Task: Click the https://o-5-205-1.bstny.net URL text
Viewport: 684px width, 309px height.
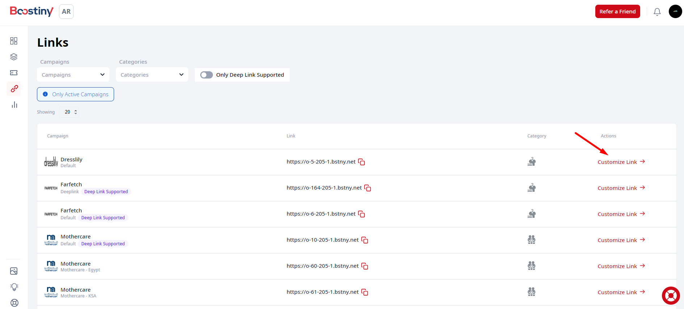Action: click(x=321, y=162)
